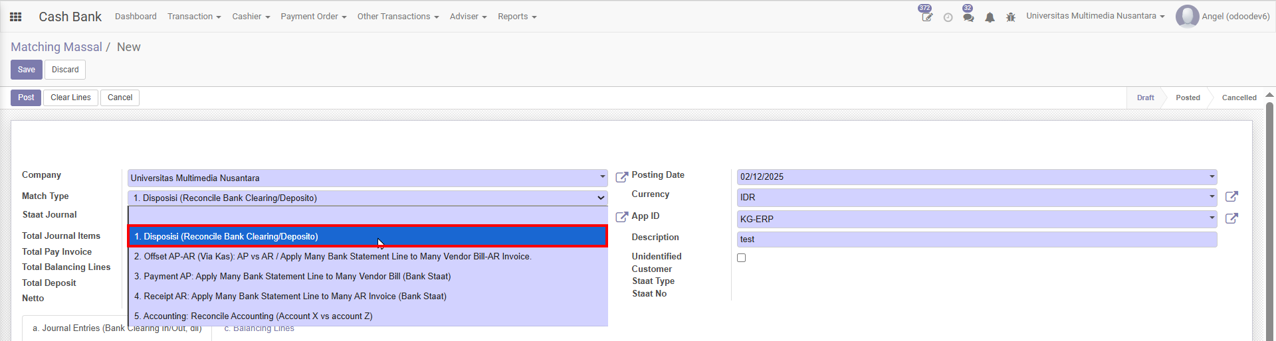Click the notification bell icon
The height and width of the screenshot is (341, 1276).
[x=990, y=17]
